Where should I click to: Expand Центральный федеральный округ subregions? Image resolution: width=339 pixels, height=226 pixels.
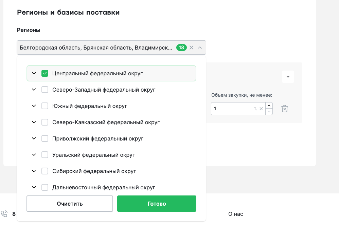pyautogui.click(x=34, y=73)
